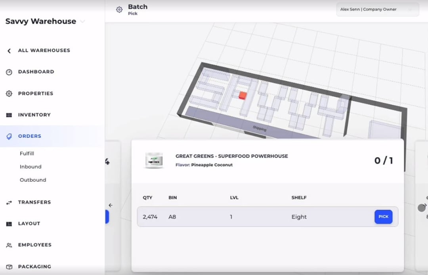Click the Dashboard gauge icon
Screen dimensions: 428x275
click(x=9, y=72)
